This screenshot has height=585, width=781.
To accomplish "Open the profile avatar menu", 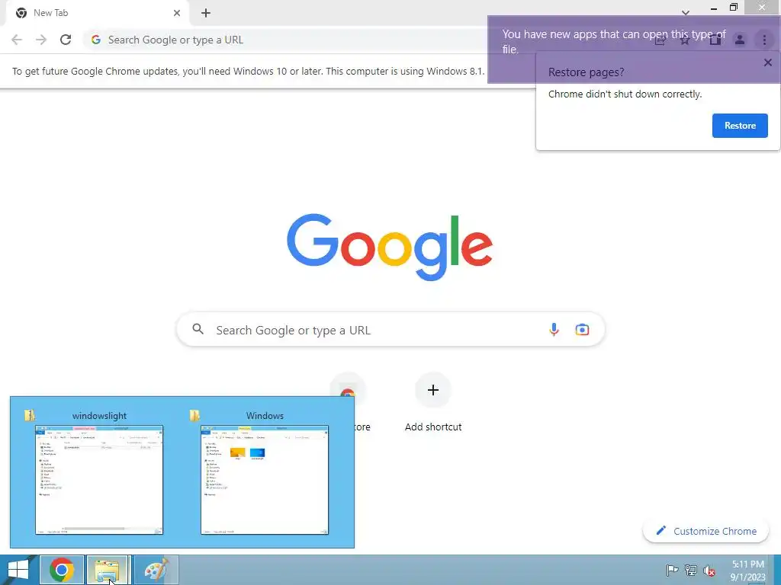I will pyautogui.click(x=740, y=40).
